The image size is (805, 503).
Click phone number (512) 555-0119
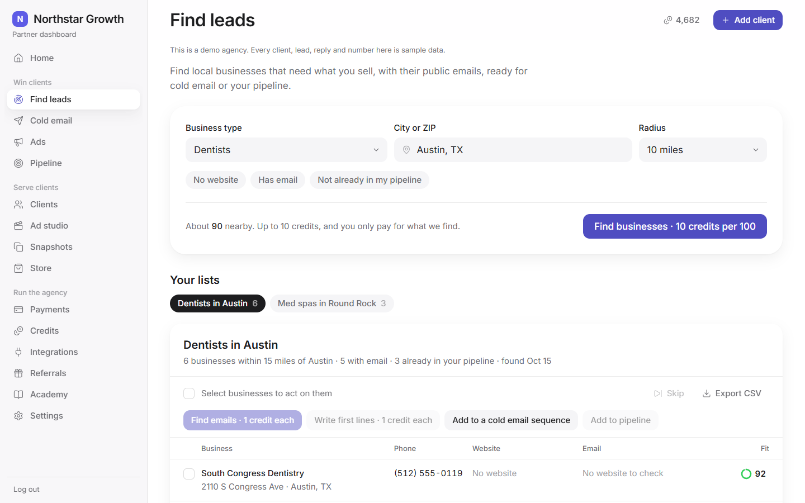428,473
